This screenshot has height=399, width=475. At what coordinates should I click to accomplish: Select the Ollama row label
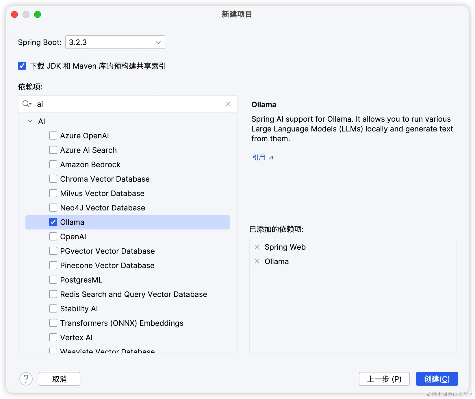[72, 222]
